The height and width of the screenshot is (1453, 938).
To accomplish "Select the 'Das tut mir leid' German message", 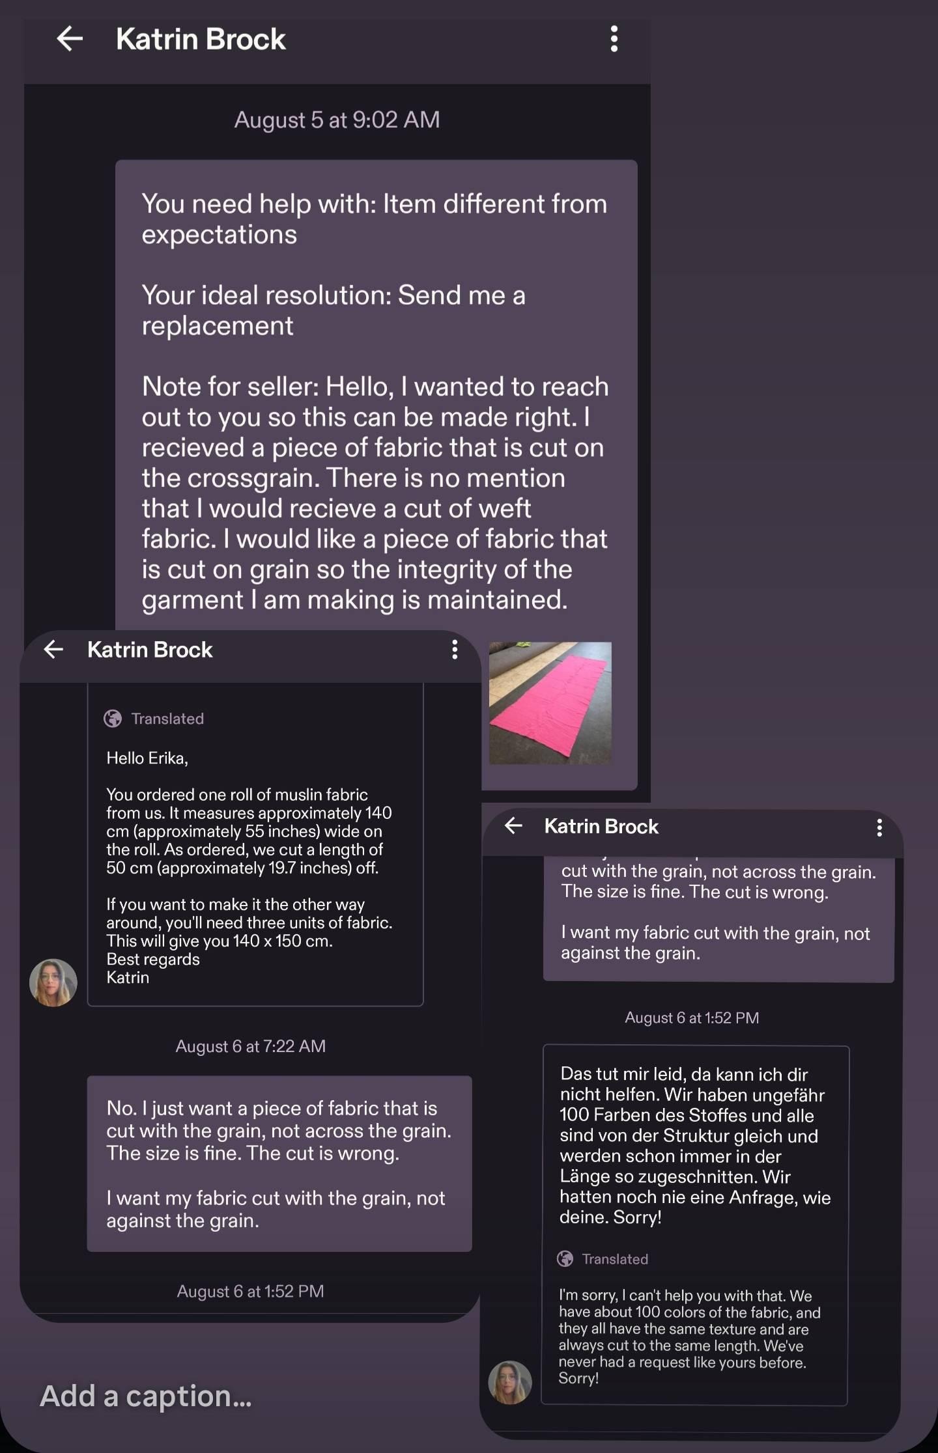I will (696, 1146).
